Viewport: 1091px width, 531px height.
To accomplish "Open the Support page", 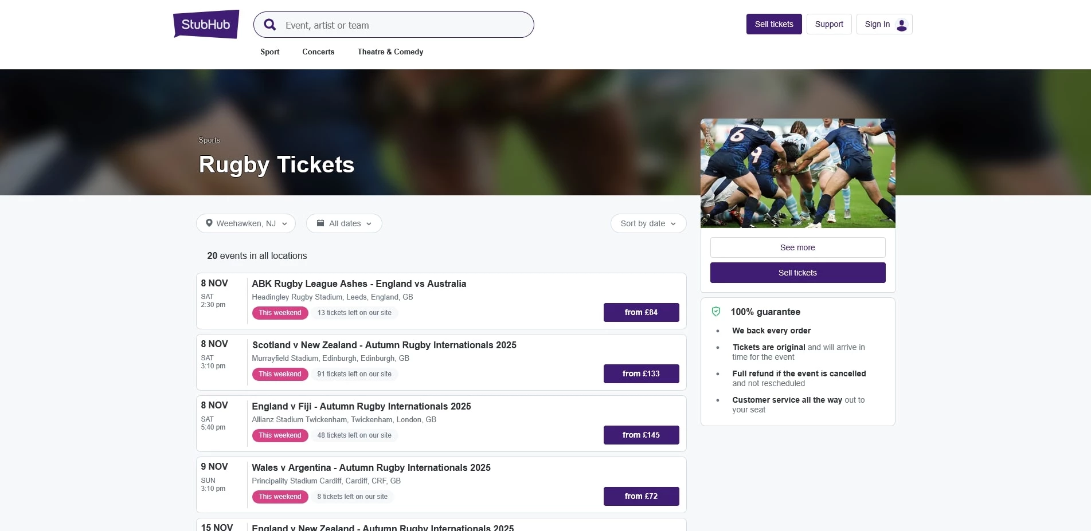I will point(828,24).
